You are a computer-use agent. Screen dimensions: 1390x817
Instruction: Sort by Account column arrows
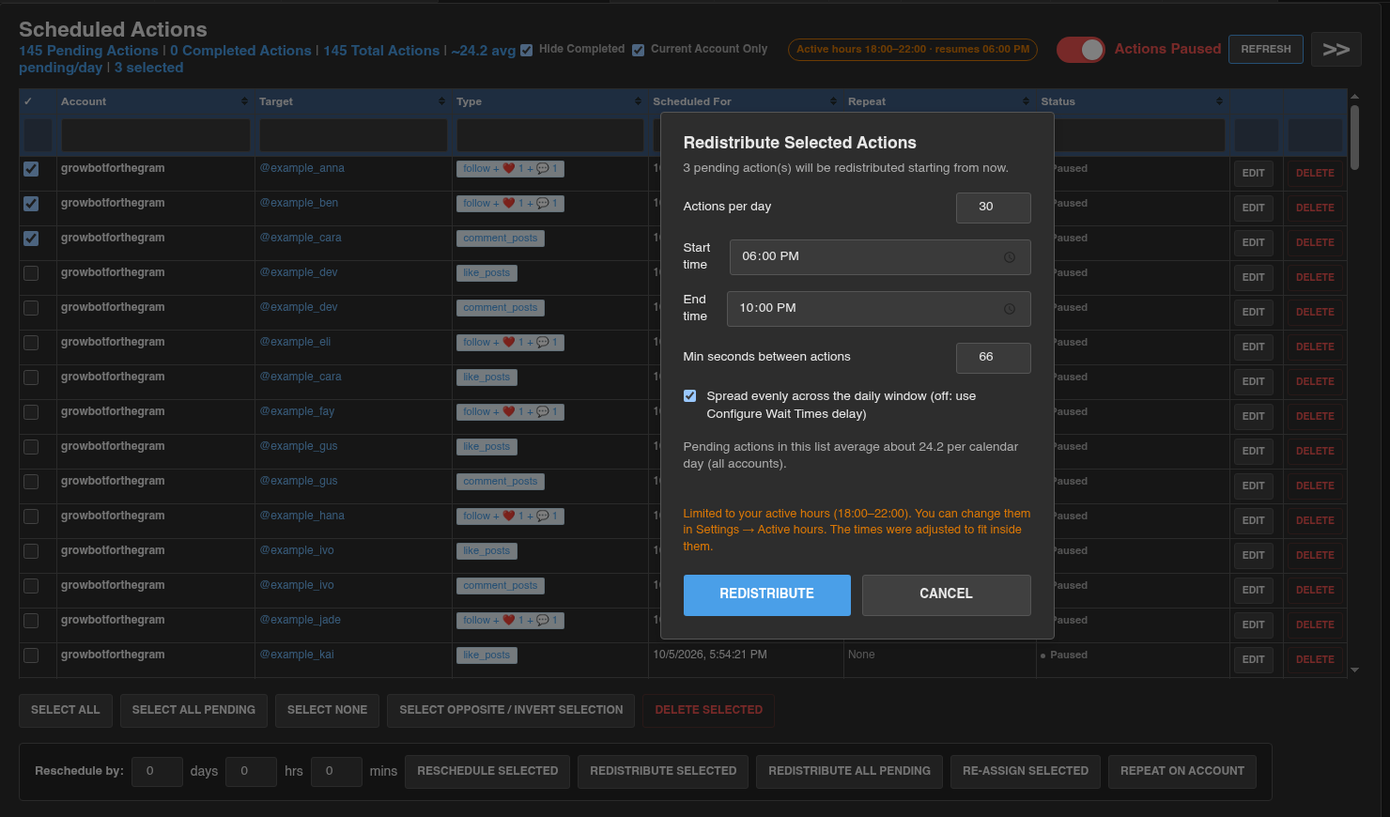[x=244, y=101]
